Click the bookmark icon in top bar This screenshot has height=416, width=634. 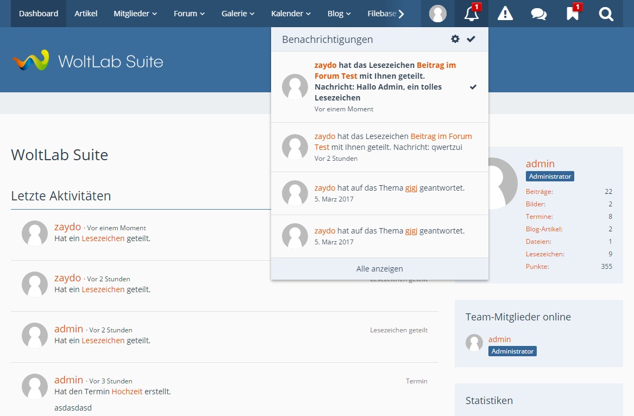[573, 14]
